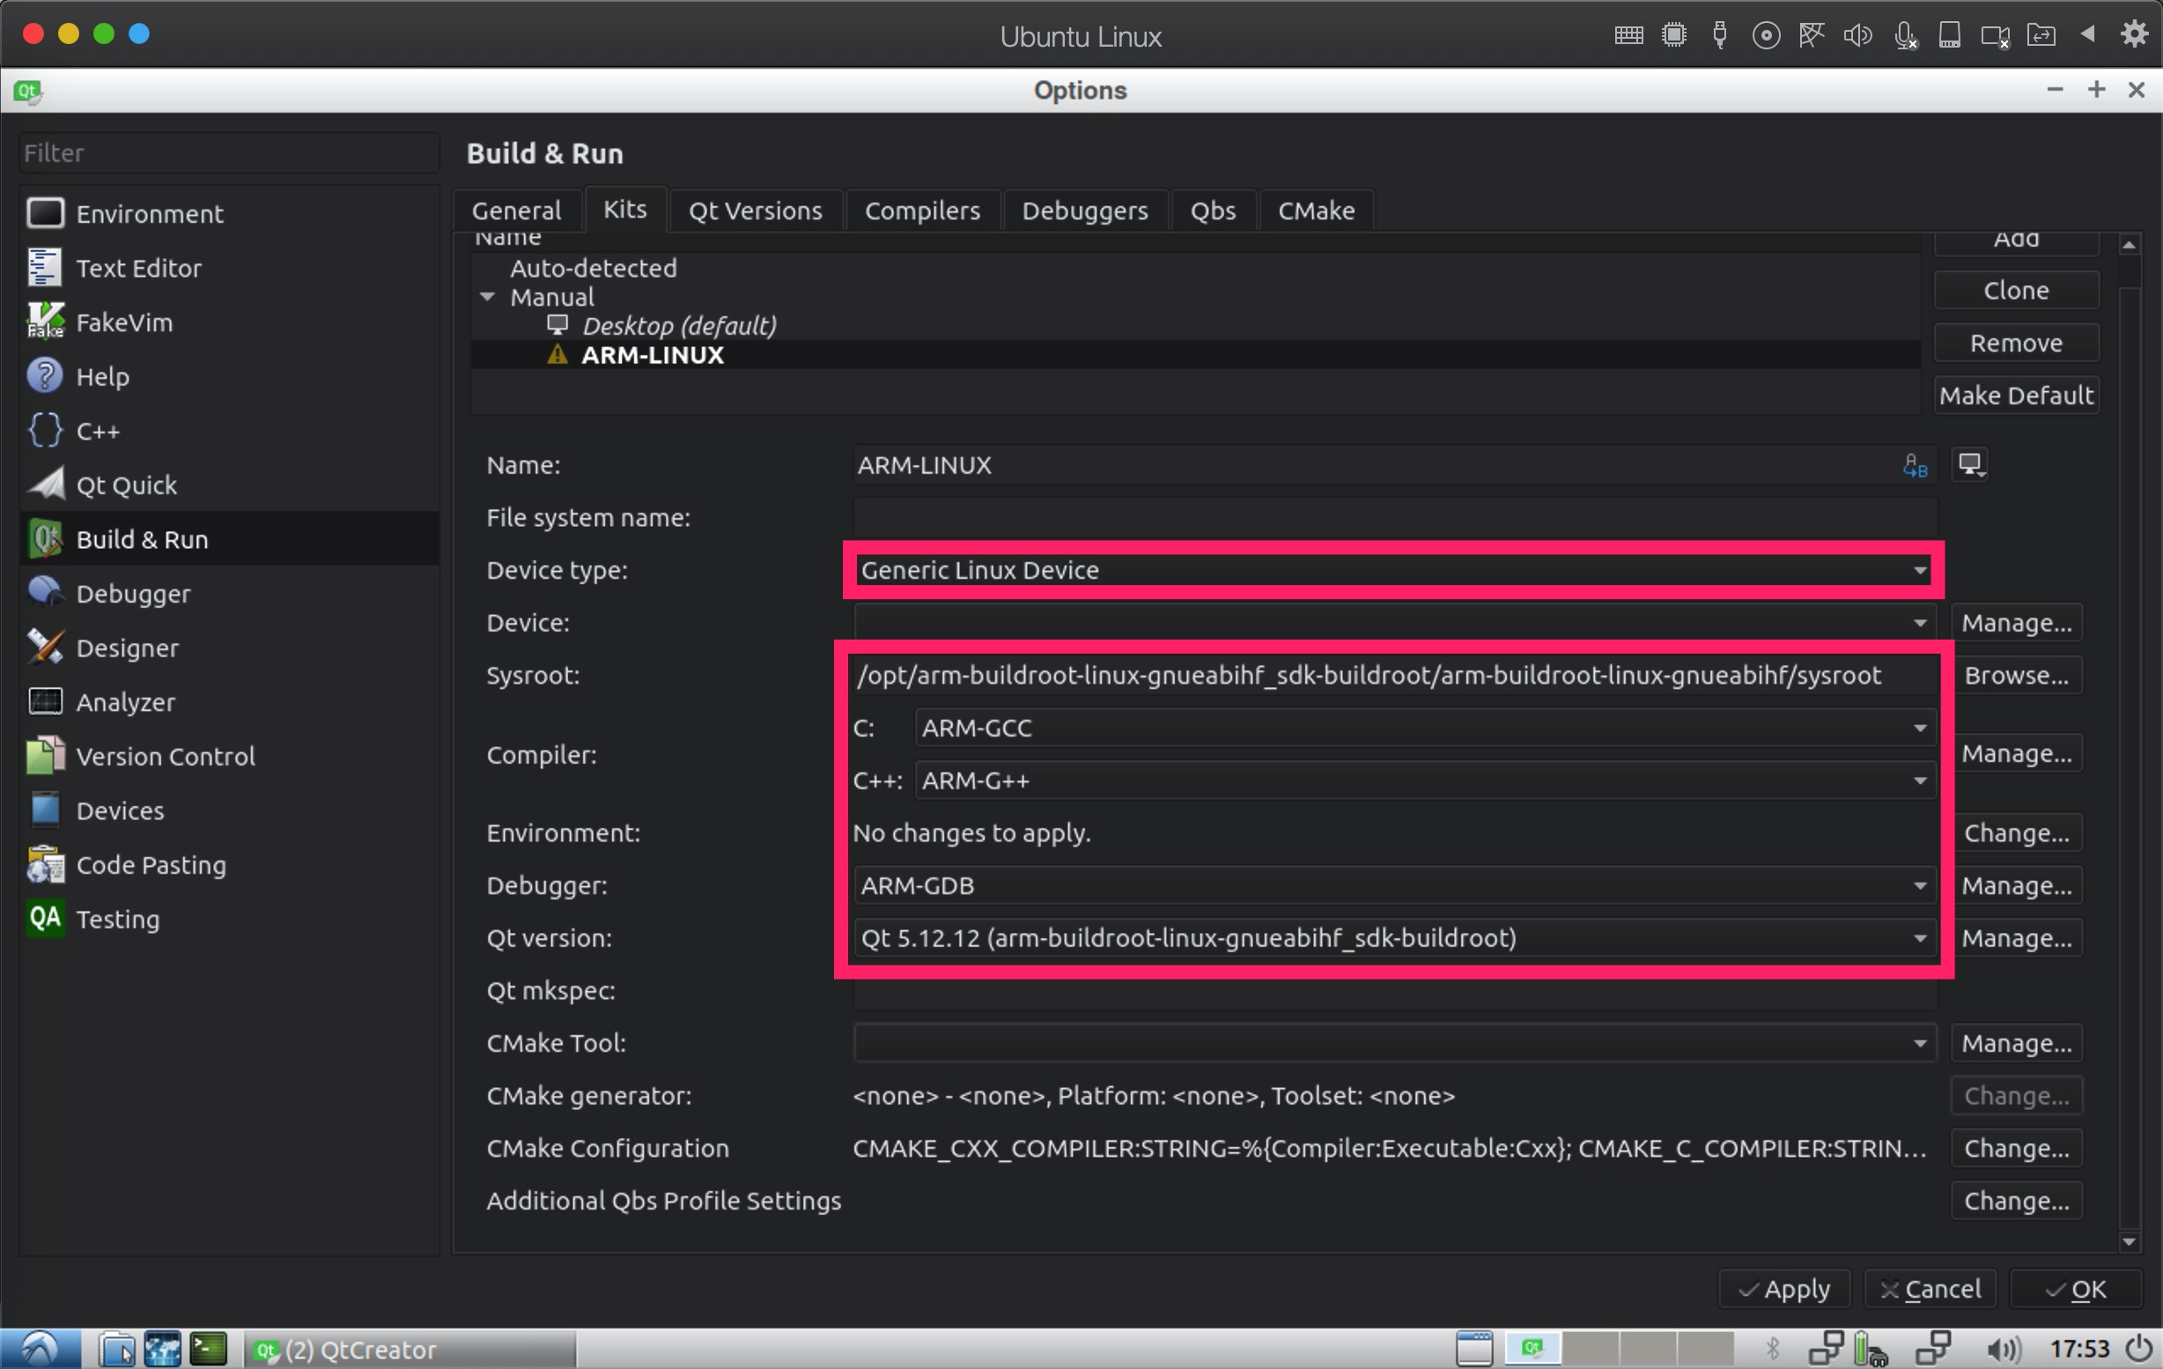Switch to the Compilers tab
The height and width of the screenshot is (1369, 2163).
coord(922,211)
